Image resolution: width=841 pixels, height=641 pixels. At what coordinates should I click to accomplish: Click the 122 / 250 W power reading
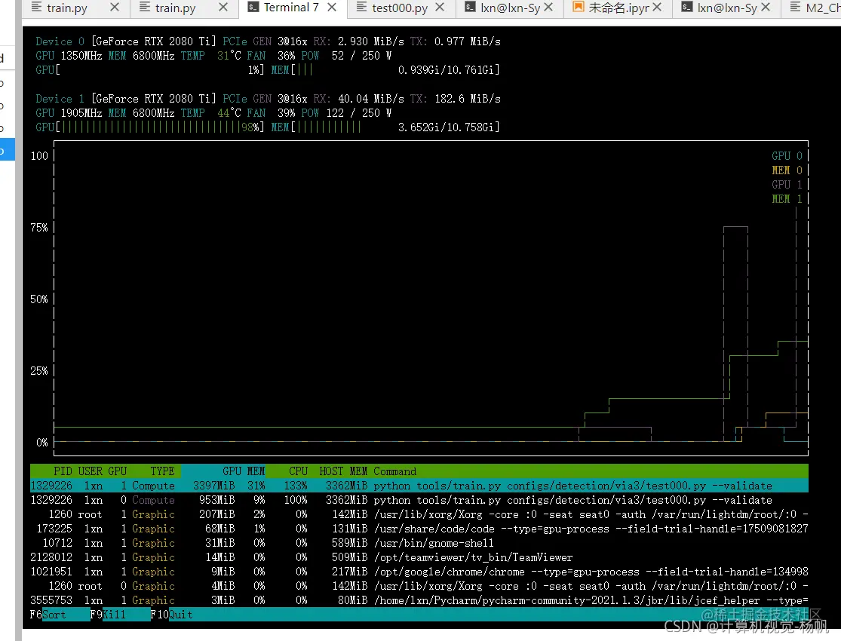(358, 113)
